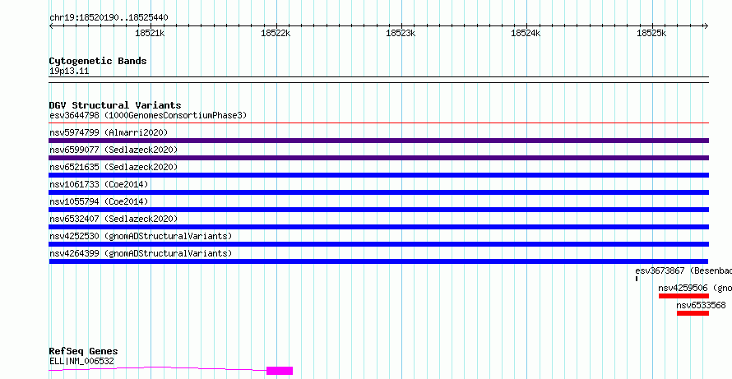
Task: Click the small black esv3673867 variant mark
Action: [x=637, y=279]
